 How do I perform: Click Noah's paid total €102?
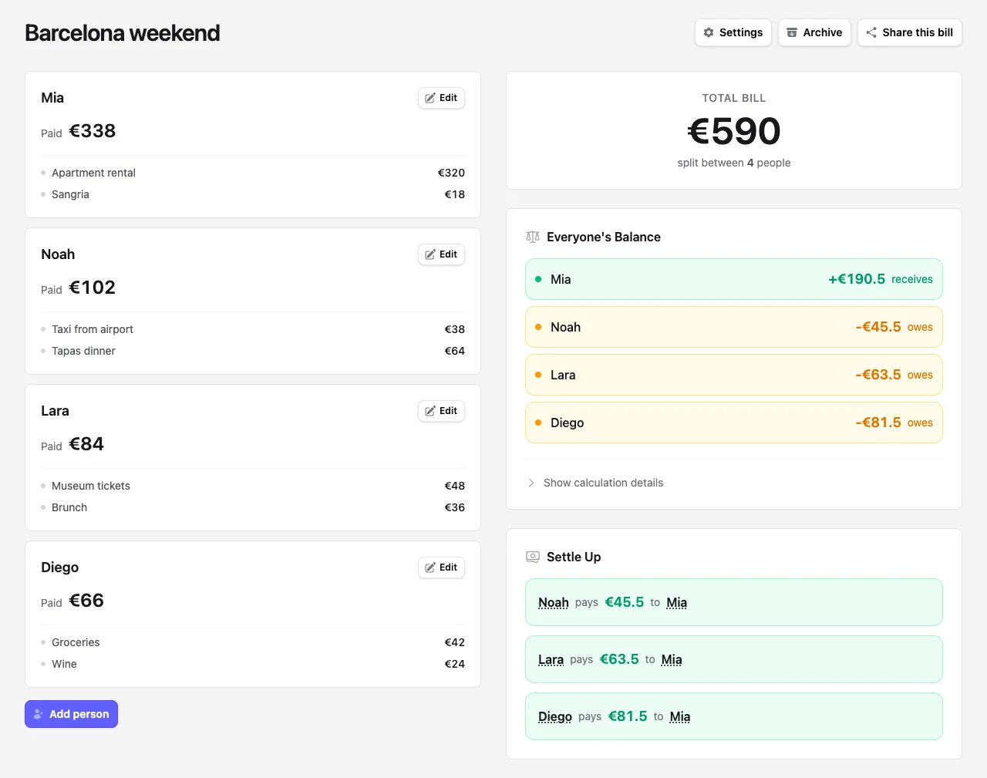click(x=93, y=288)
